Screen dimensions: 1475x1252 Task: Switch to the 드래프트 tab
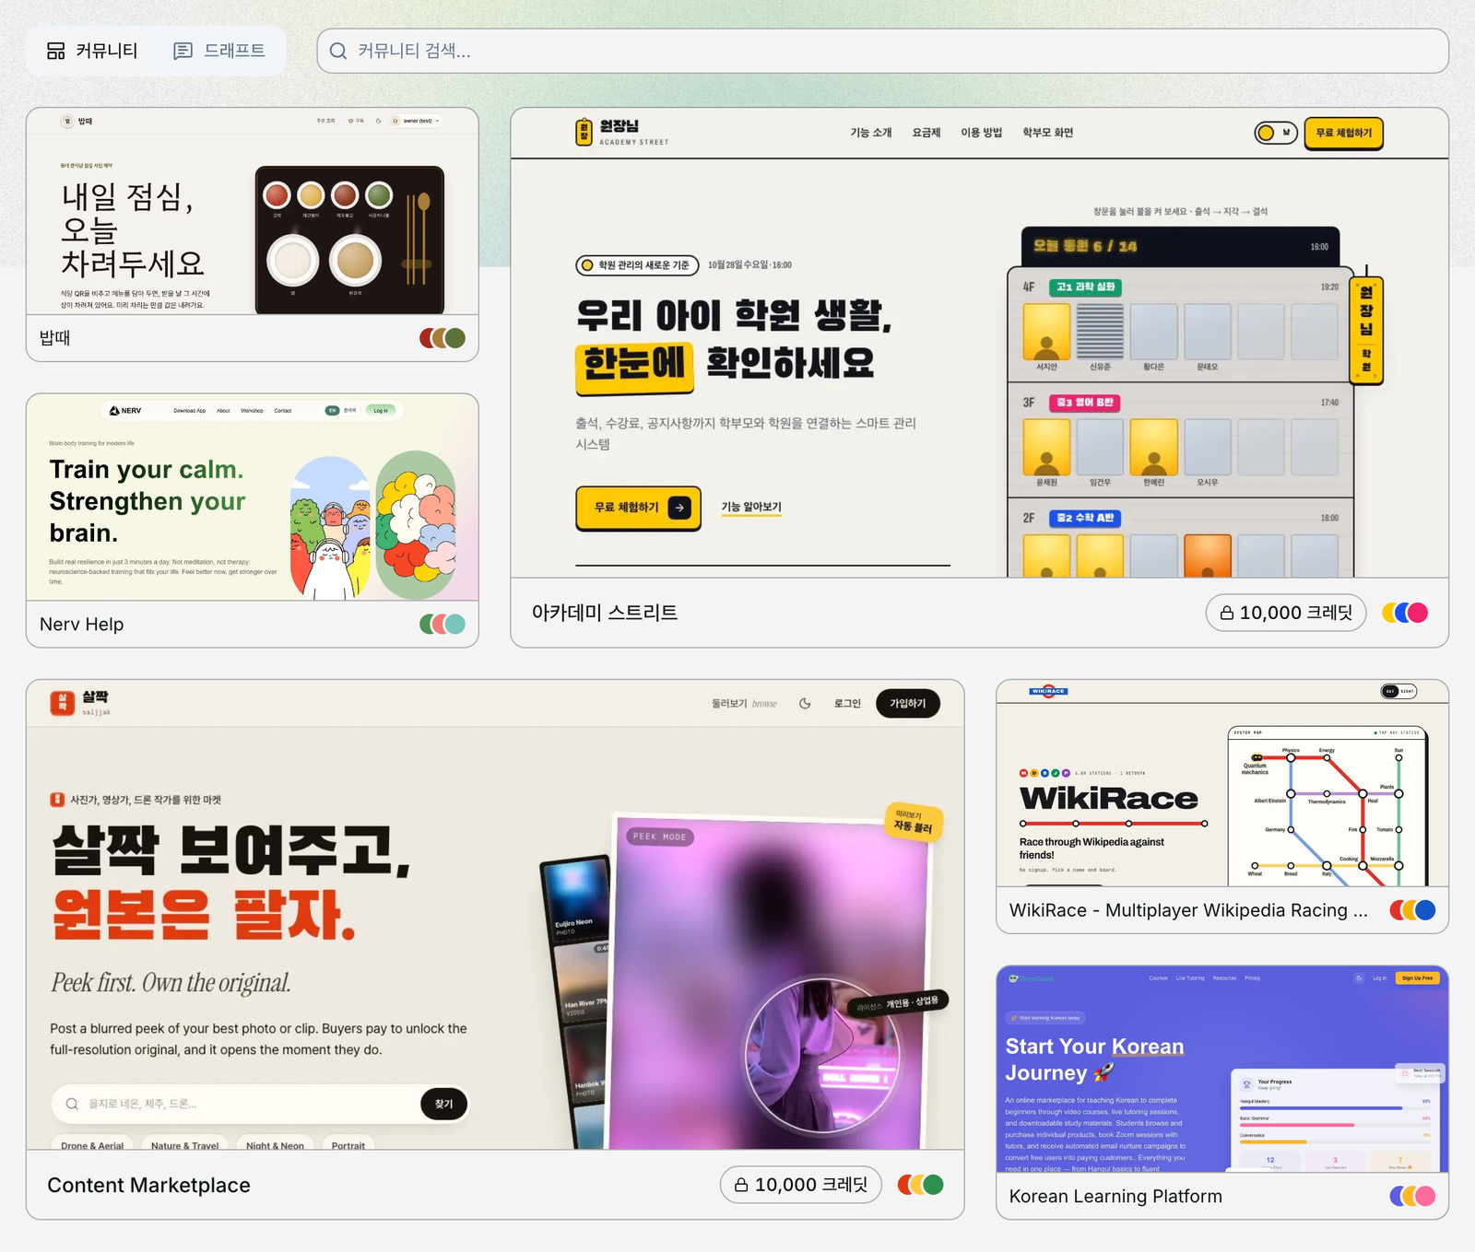[x=219, y=51]
